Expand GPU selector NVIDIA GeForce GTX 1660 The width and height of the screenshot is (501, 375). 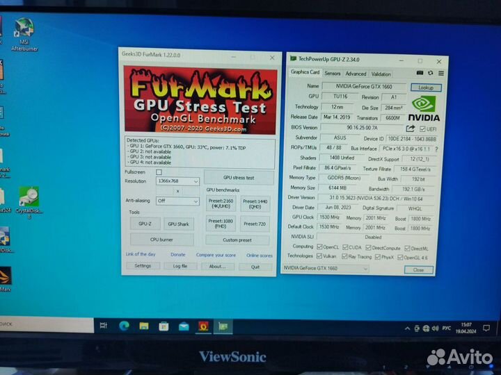pos(325,268)
